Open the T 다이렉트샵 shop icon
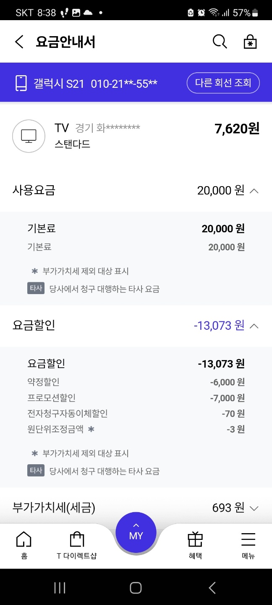Screen dimensions: 272x605 (x=77, y=539)
